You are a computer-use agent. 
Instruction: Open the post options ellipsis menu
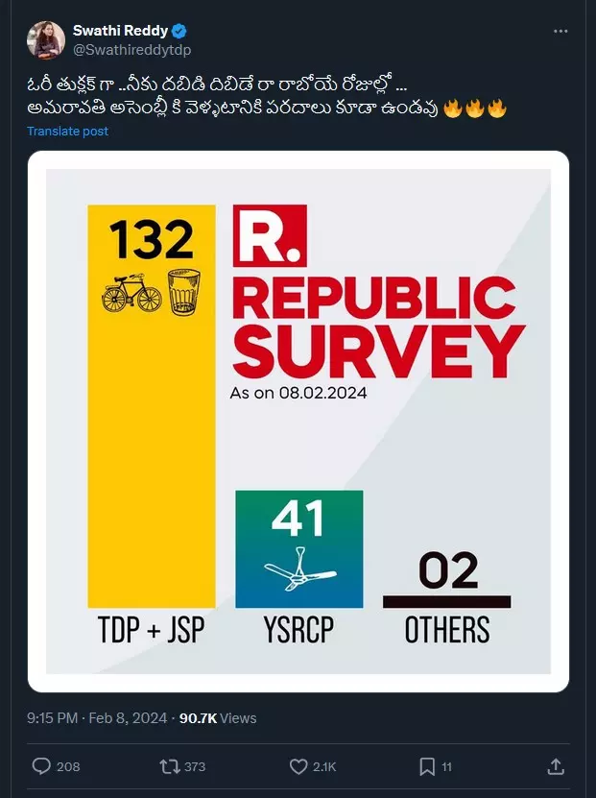click(x=560, y=30)
